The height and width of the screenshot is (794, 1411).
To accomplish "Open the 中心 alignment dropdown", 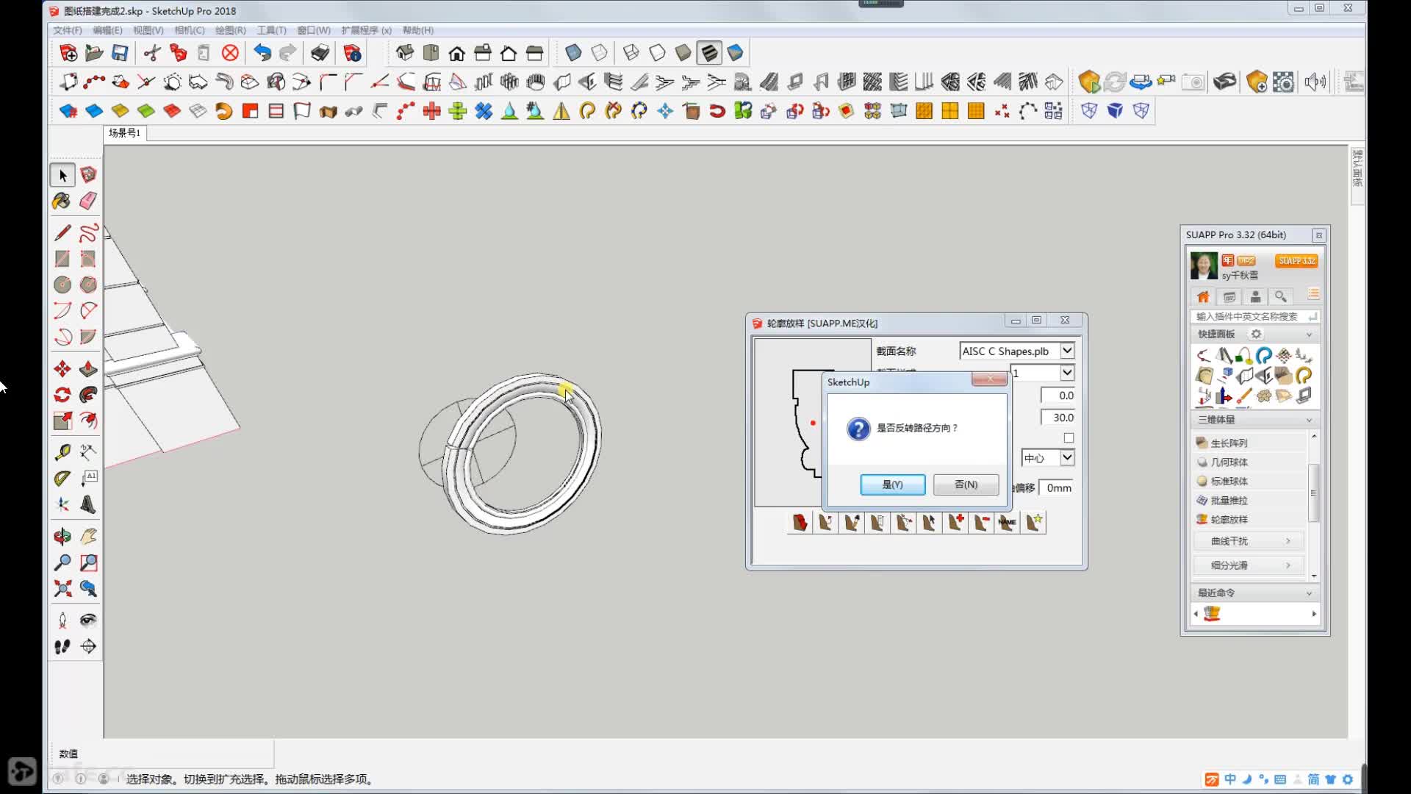I will (1067, 457).
